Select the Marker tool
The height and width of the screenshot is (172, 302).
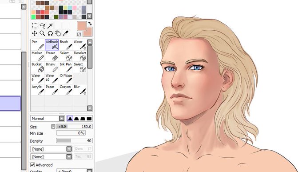38,56
